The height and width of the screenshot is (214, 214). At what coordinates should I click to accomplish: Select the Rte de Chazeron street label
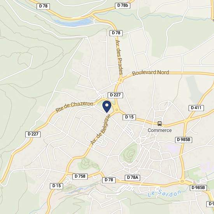(74, 107)
